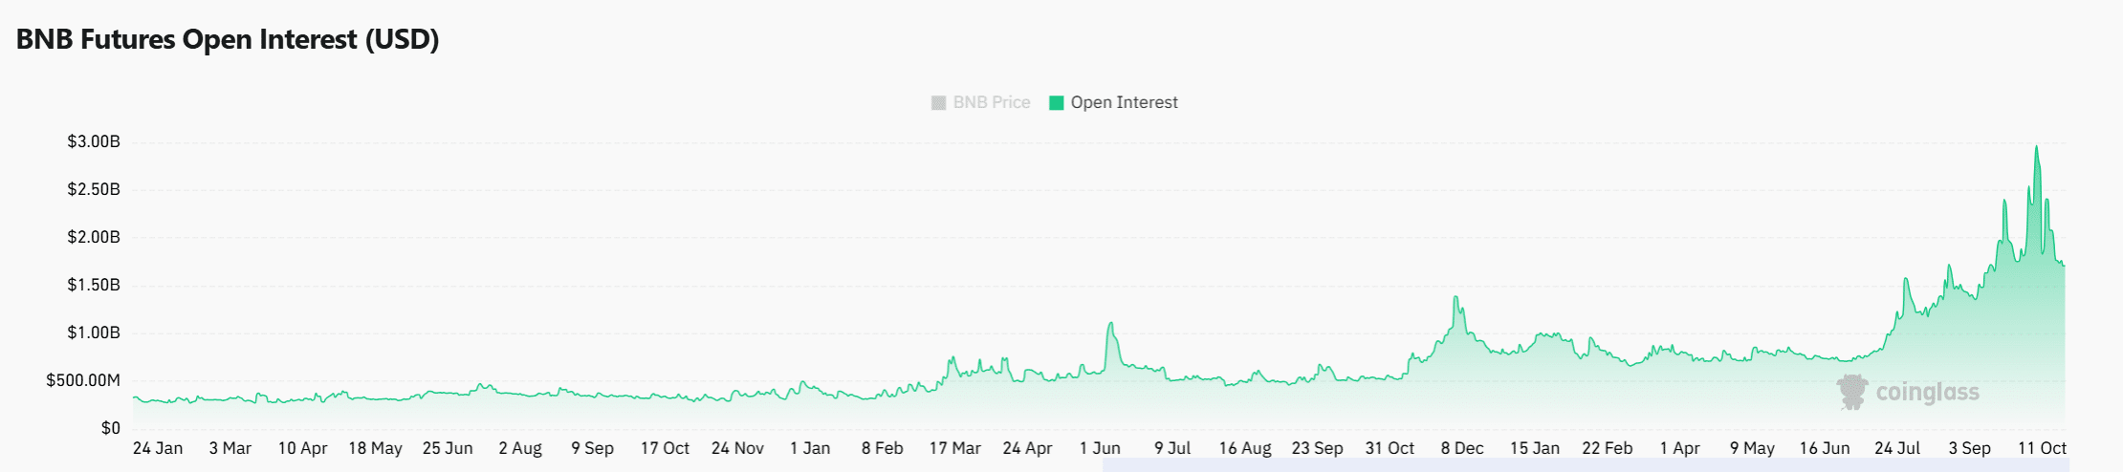Select the $3.00B y-axis label
The image size is (2123, 472).
(94, 142)
